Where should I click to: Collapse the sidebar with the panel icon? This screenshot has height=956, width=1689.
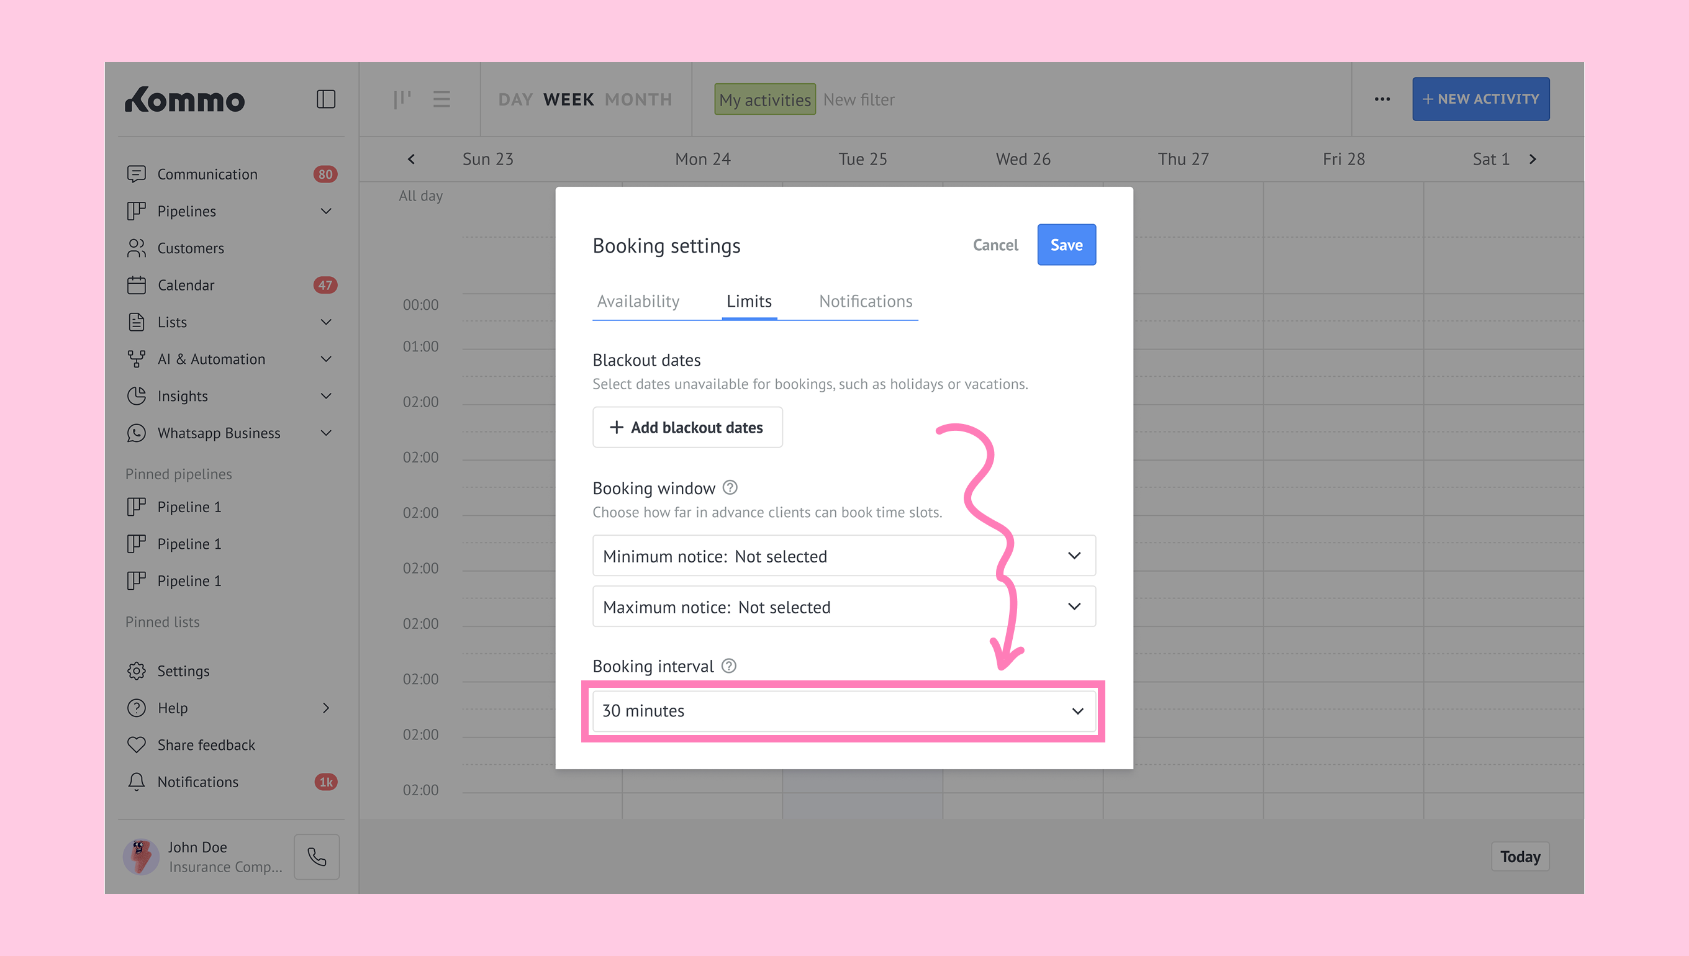pos(326,99)
